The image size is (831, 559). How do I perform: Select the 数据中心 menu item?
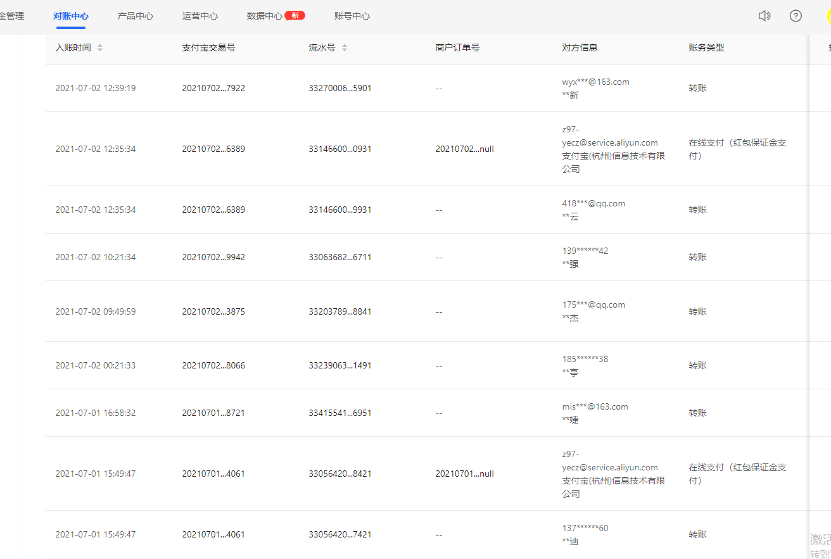pos(265,16)
